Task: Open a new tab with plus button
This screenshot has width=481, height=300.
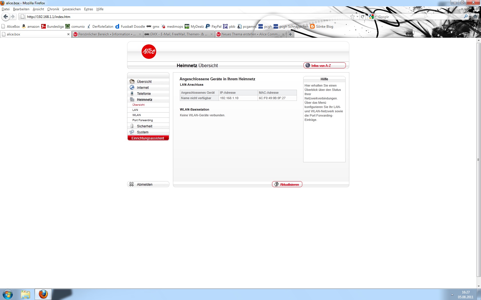Action: coord(290,34)
